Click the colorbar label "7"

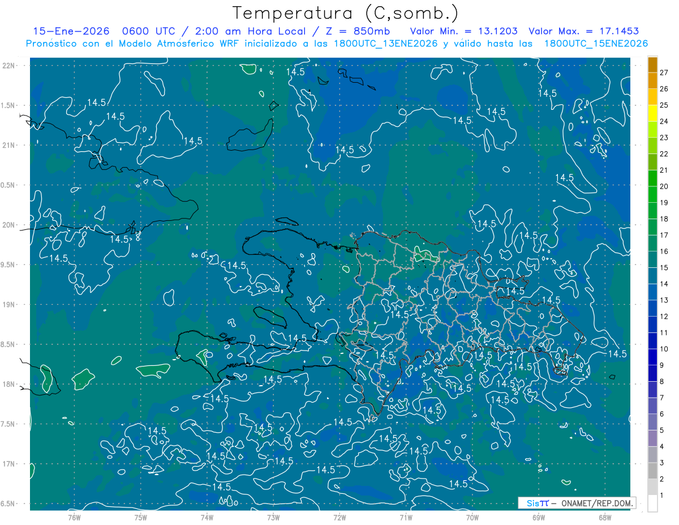[x=662, y=398]
